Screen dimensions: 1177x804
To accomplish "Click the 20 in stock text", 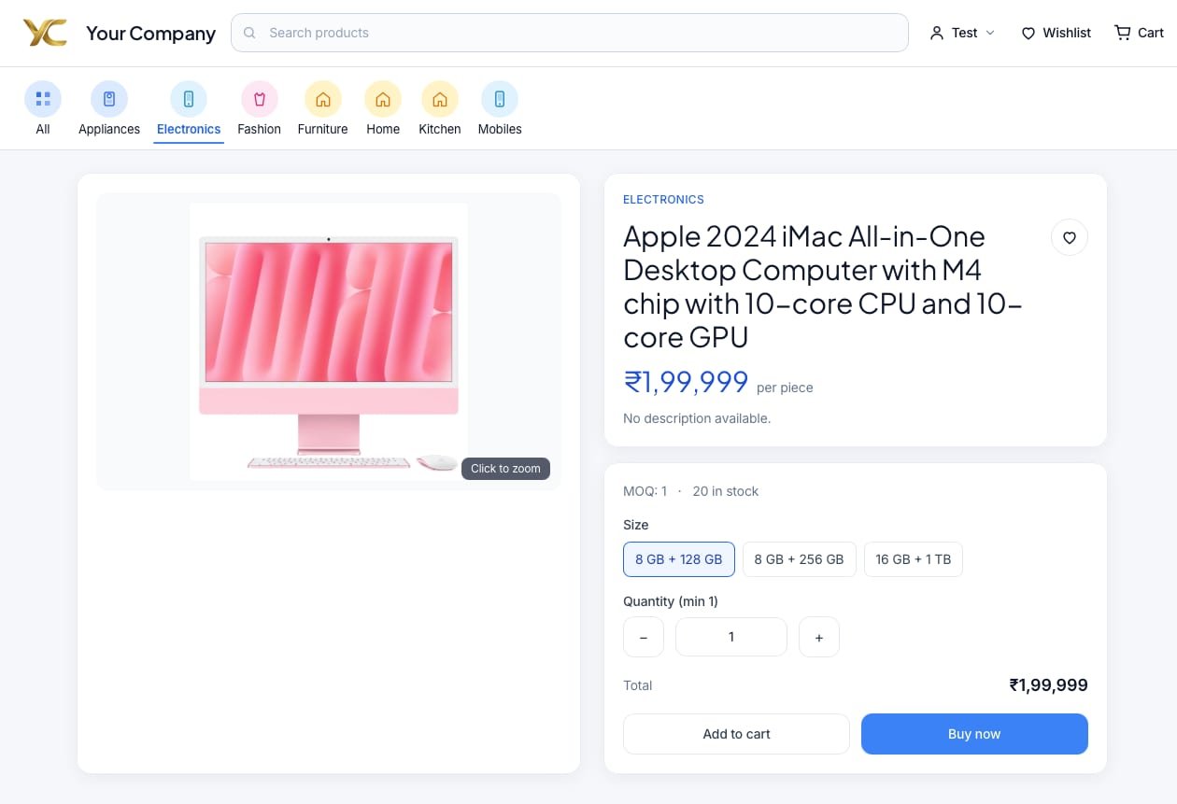I will point(726,491).
